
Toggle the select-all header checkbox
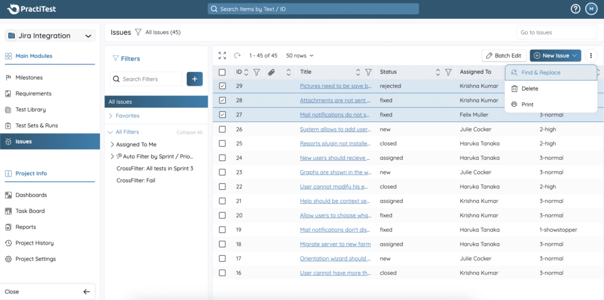tap(222, 72)
